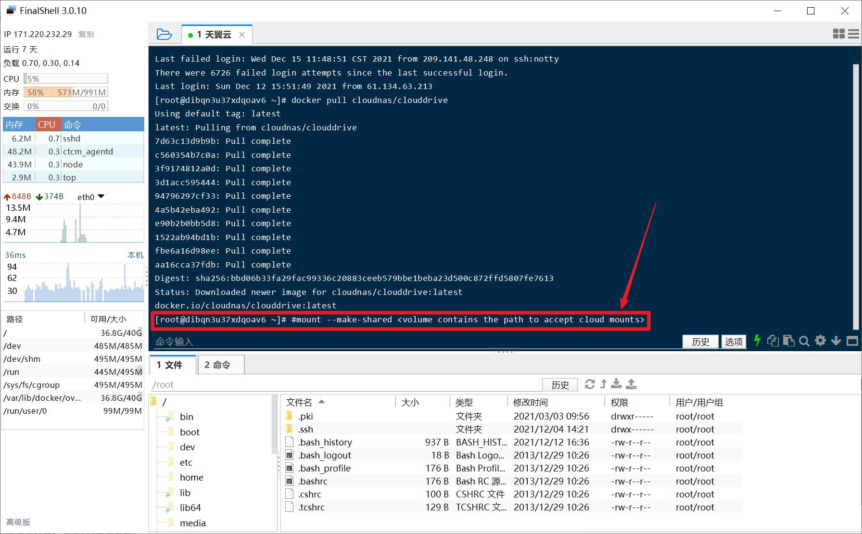The width and height of the screenshot is (862, 534).
Task: Select the root / folder in tree
Action: pos(159,402)
